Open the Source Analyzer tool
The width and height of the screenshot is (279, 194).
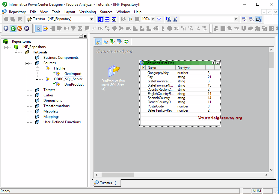(x=99, y=42)
